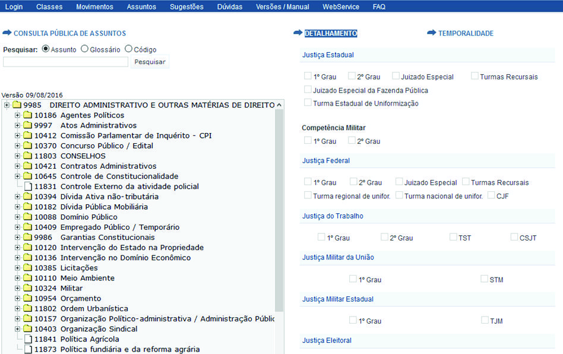Viewport: 563px width, 354px height.
Task: Click the Pesquisar button
Action: click(x=150, y=62)
